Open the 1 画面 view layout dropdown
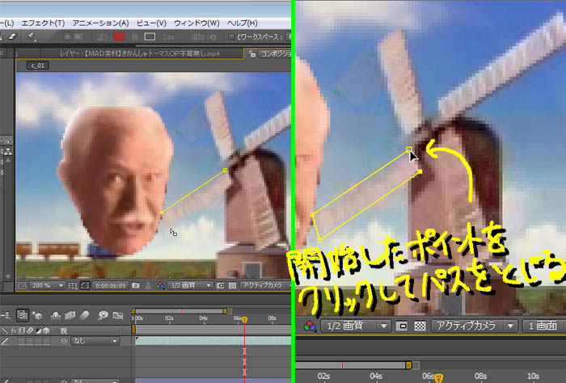This screenshot has height=383, width=566. (x=544, y=326)
